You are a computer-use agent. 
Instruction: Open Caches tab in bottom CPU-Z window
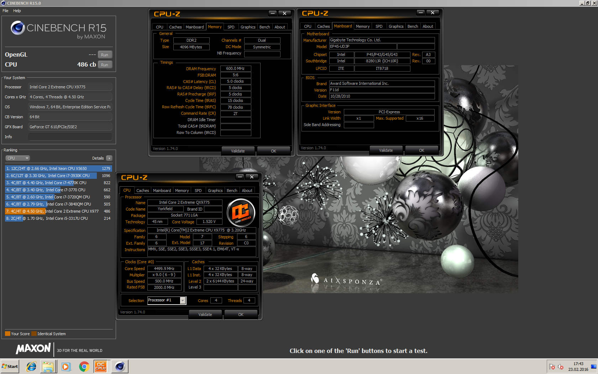click(x=143, y=191)
